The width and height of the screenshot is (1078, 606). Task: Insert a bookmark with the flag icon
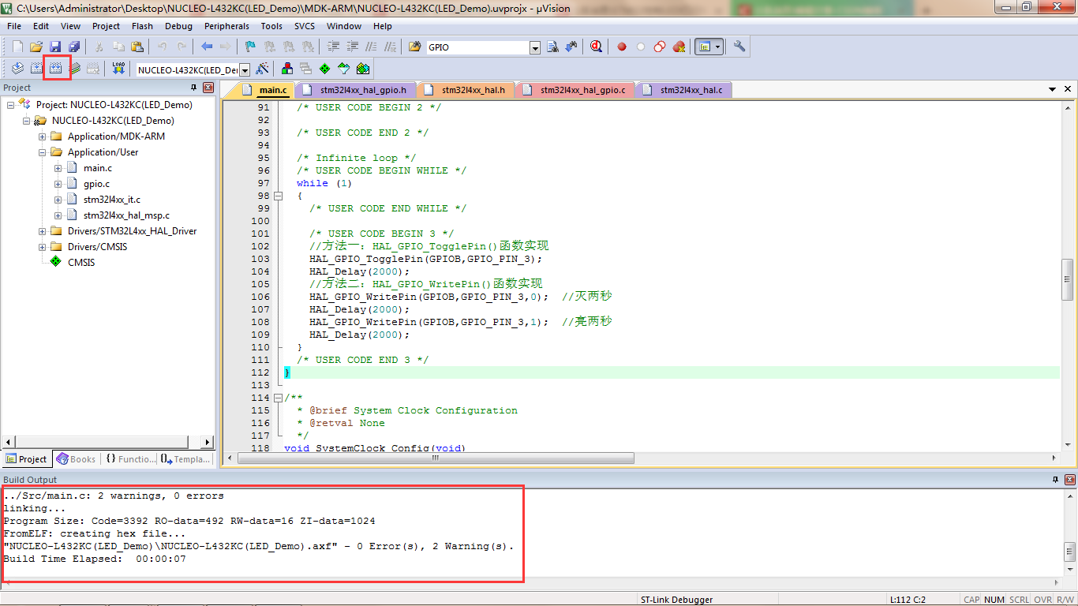(x=251, y=47)
